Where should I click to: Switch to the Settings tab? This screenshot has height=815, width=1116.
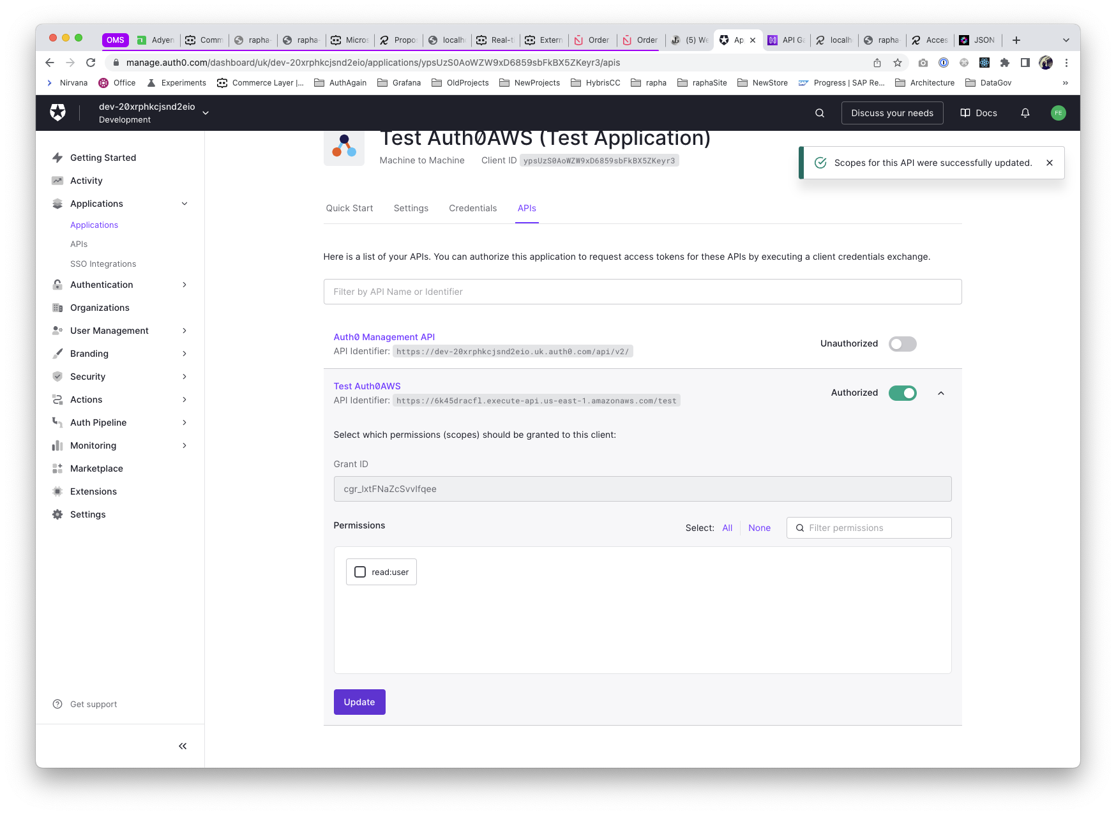click(x=411, y=208)
